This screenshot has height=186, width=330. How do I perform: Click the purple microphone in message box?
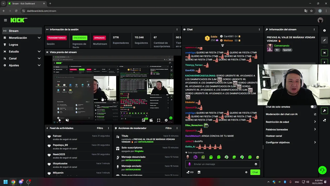(x=189, y=164)
